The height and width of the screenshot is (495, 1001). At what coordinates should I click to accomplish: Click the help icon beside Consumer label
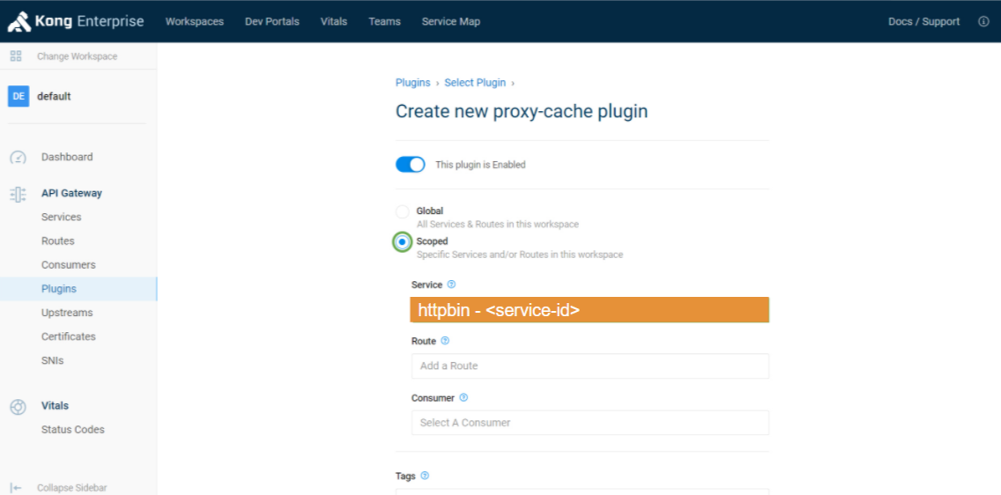click(463, 397)
